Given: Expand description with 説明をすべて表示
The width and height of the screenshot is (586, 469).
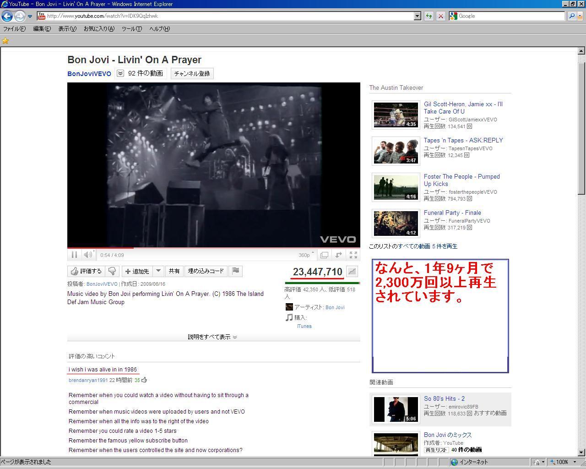Looking at the screenshot, I should [212, 337].
